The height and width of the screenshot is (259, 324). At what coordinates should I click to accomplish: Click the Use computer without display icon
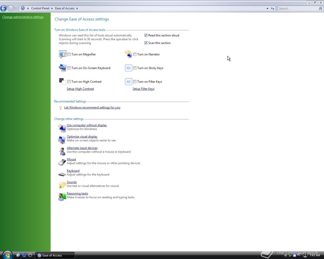coord(62,128)
